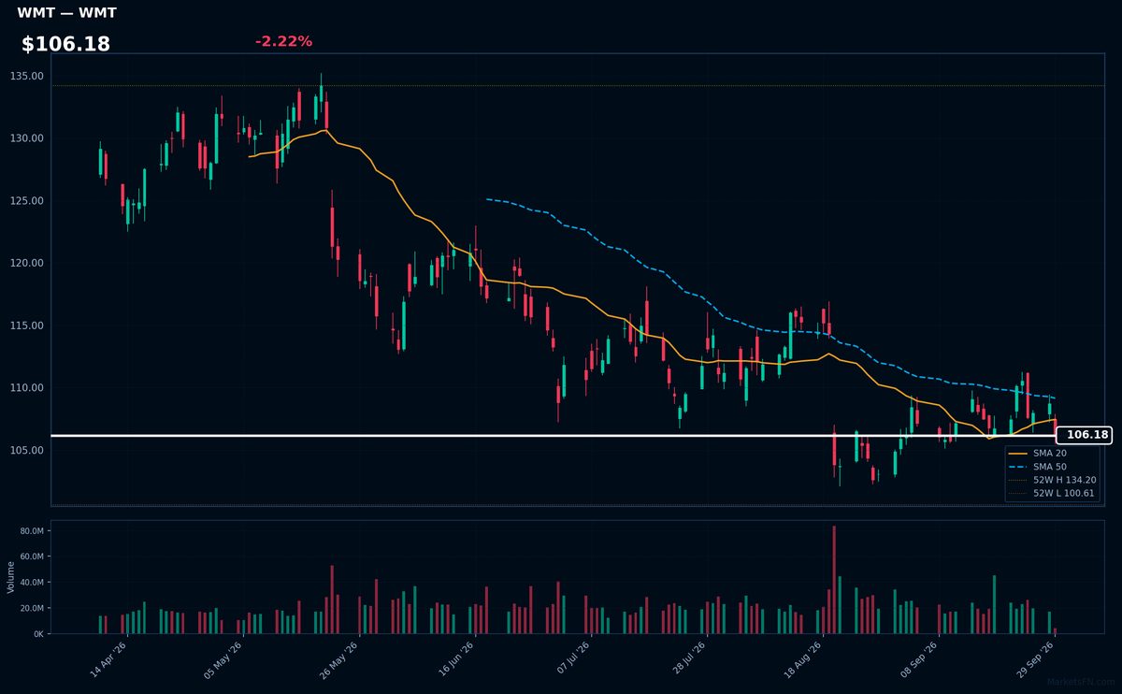Screen dimensions: 1122x694
Task: Select the 52W L 100.61 legend entry
Action: tap(1050, 493)
